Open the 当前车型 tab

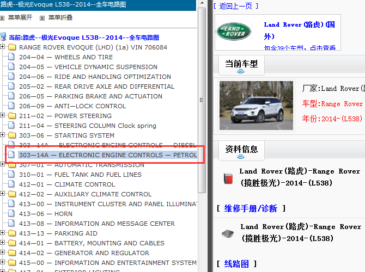pyautogui.click(x=241, y=65)
